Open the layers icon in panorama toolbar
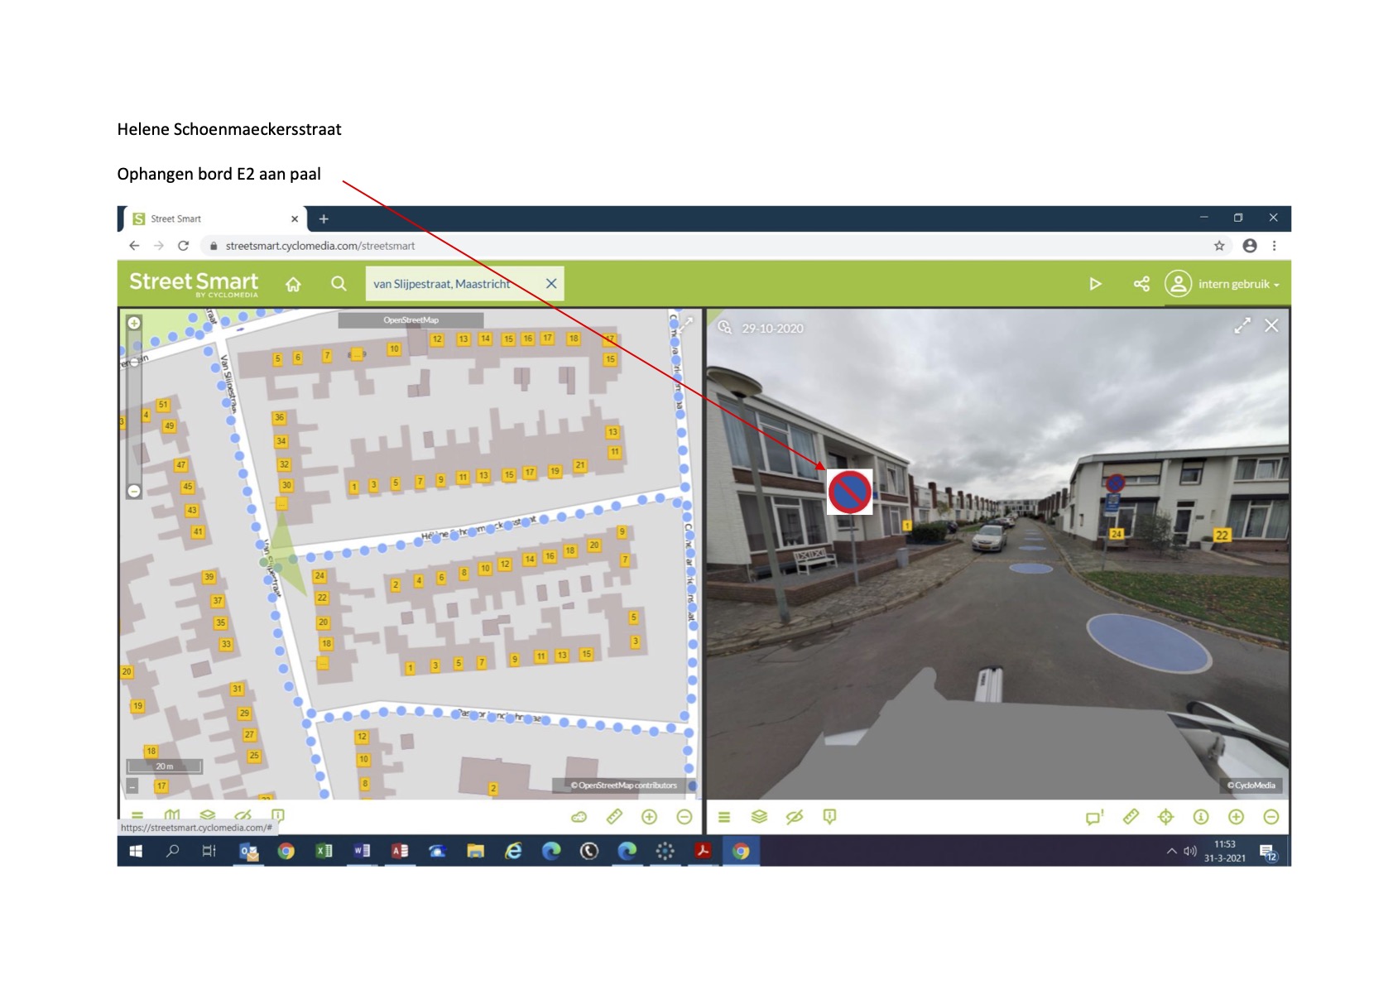This screenshot has width=1393, height=985. pos(759,817)
